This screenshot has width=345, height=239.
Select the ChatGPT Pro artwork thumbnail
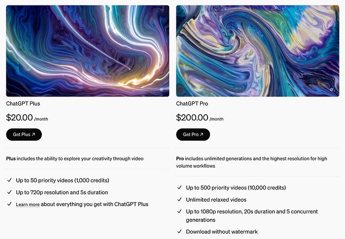[x=258, y=51]
